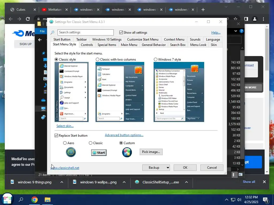
Task: Open the Start button on taskbar
Action: coord(7,199)
